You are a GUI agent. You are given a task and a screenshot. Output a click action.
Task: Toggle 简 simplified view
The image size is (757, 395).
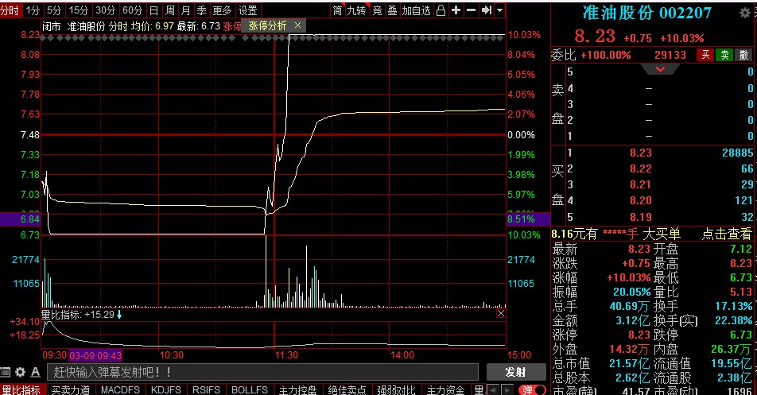click(x=338, y=10)
